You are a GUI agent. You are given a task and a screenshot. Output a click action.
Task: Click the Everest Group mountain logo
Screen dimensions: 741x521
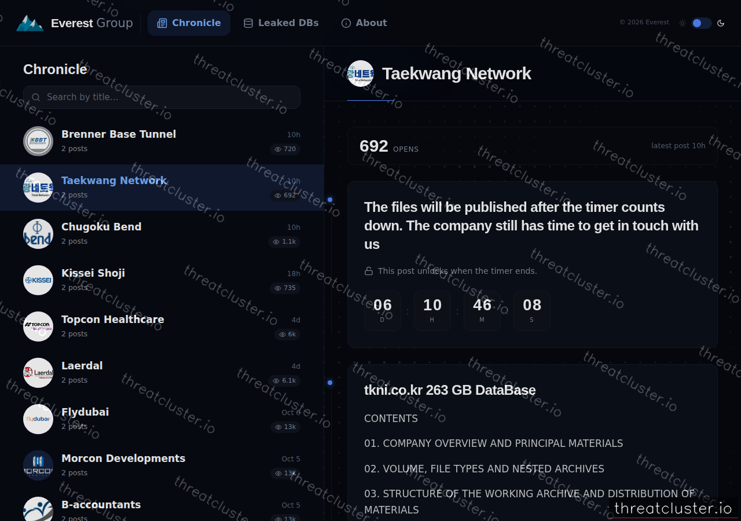click(30, 23)
